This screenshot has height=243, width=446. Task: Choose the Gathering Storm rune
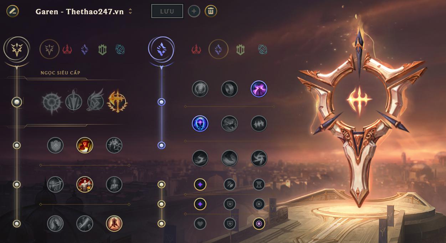259,158
